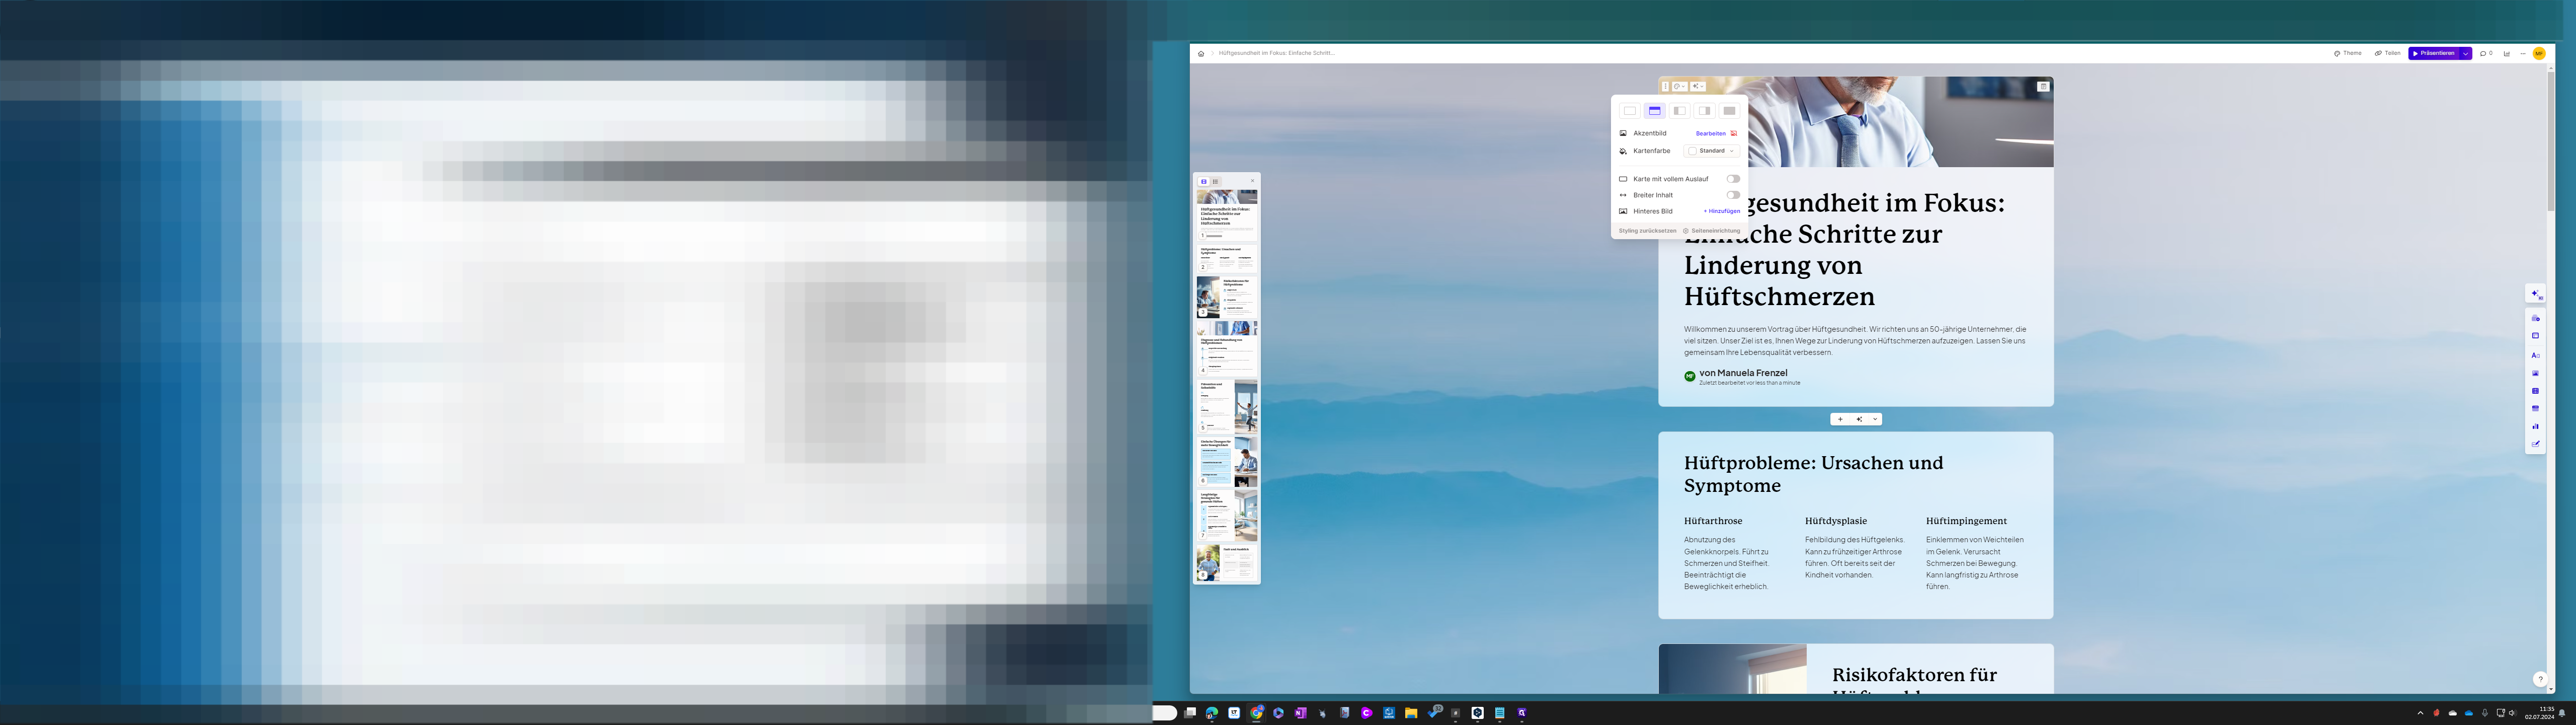Select the left accent image layout

[1679, 111]
